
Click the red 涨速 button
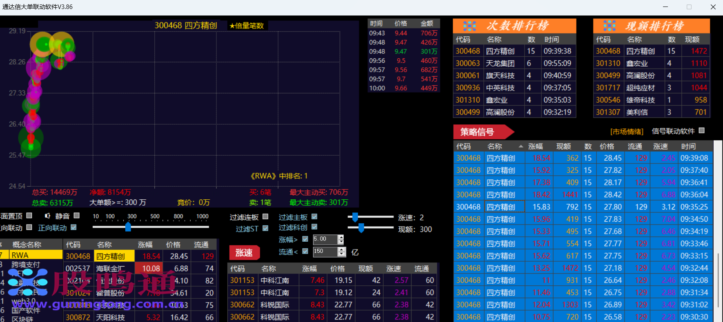tap(244, 253)
